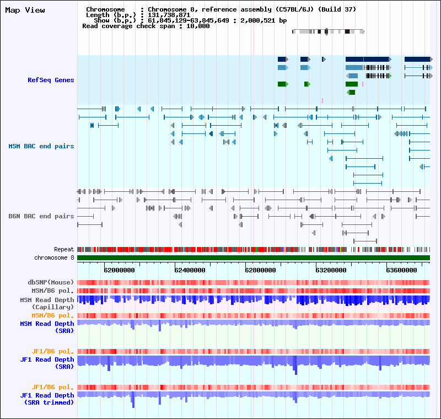Click the Repeat annotation color track

pos(254,249)
